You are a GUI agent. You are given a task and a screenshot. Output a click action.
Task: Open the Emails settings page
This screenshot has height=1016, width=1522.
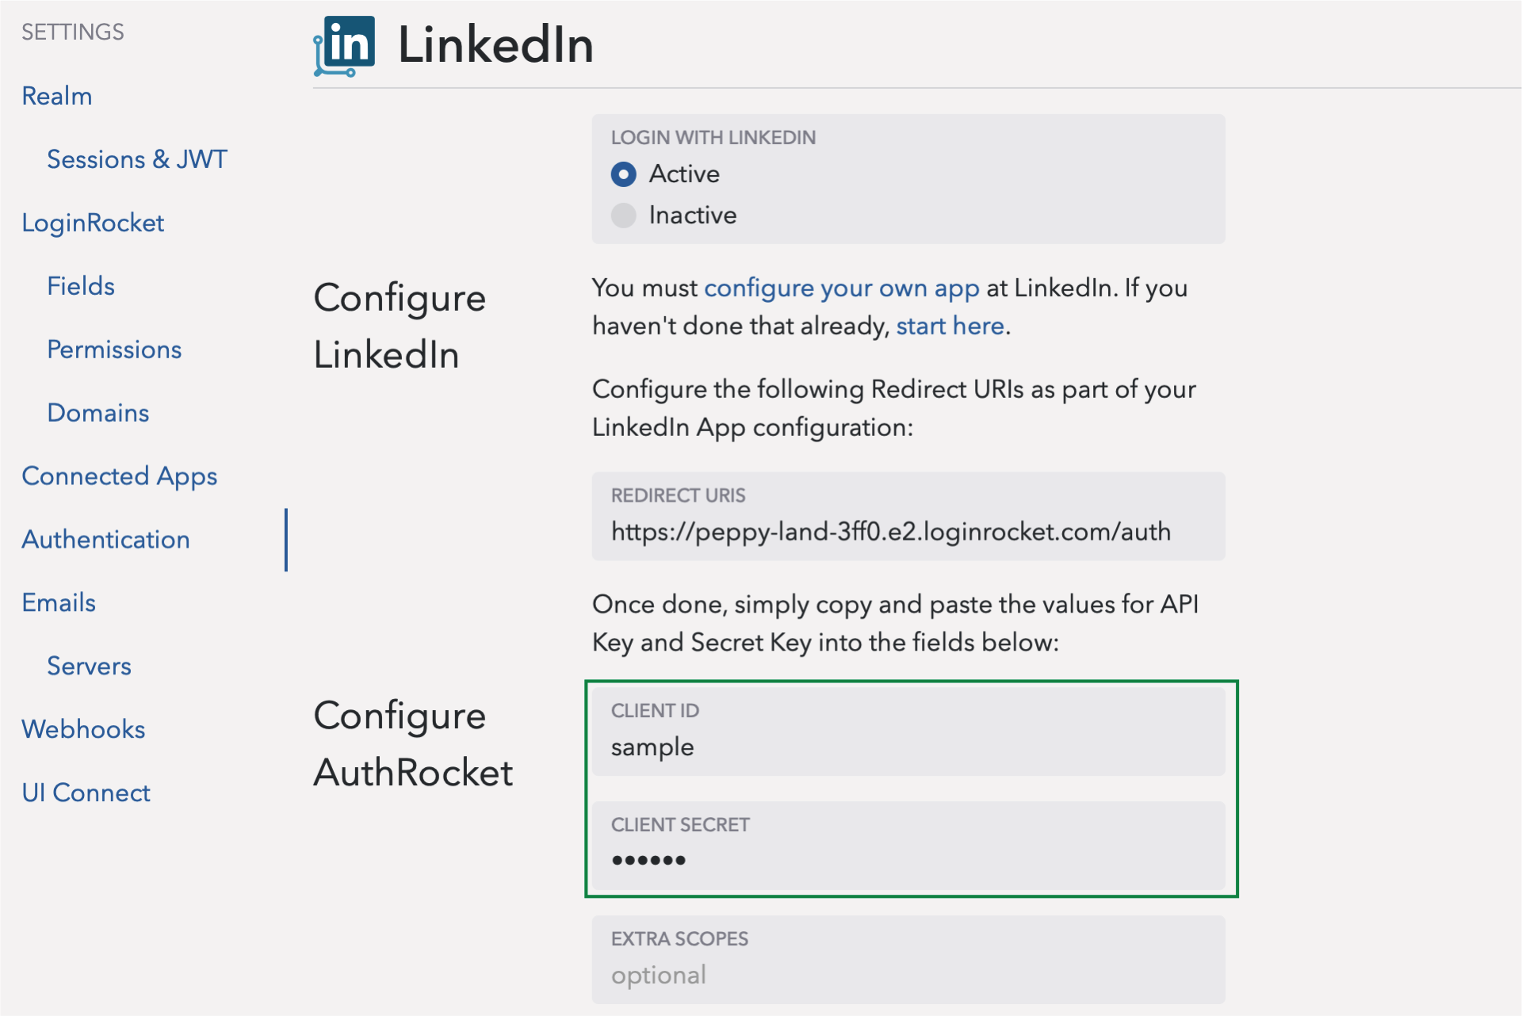click(59, 603)
